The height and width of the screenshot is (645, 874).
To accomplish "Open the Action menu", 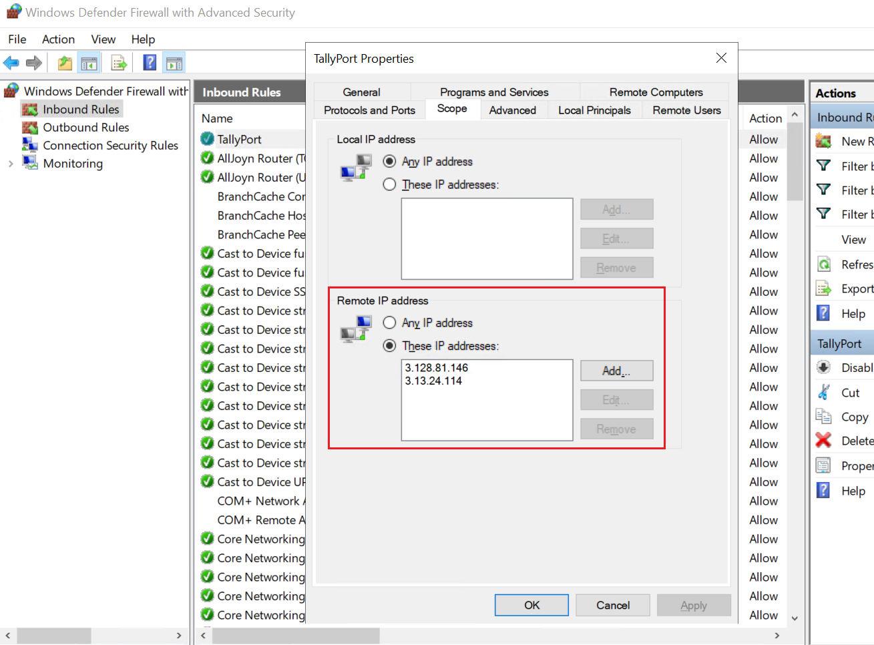I will click(x=58, y=39).
